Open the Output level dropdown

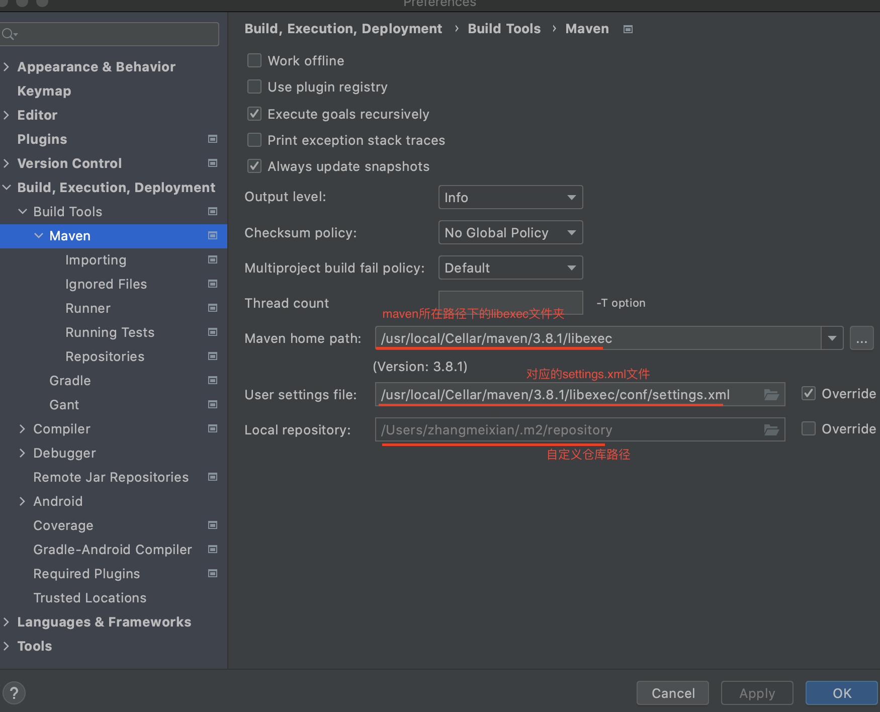pos(510,197)
